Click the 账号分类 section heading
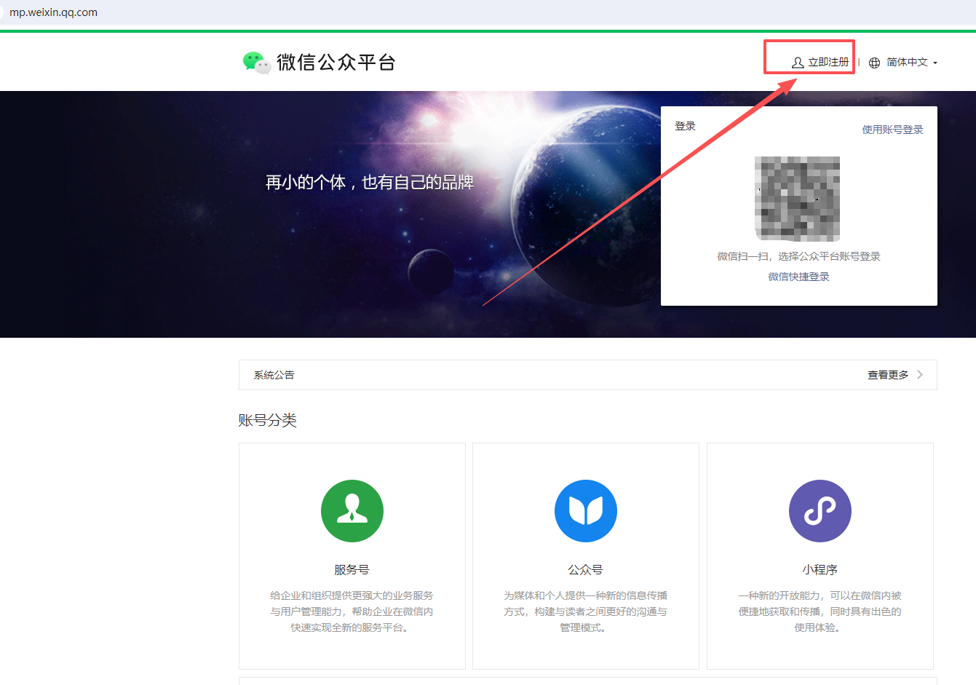 268,420
